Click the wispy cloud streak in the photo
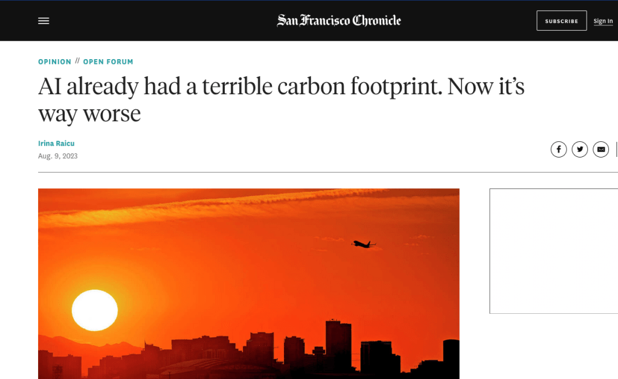Screen dimensions: 618x379 tap(242, 203)
